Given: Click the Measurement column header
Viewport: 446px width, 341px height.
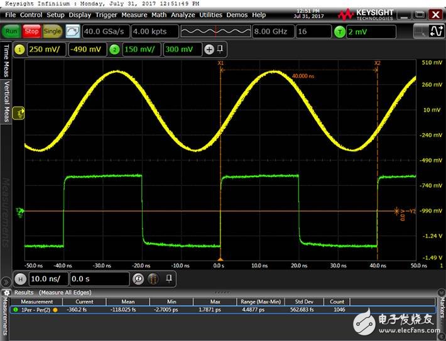Looking at the screenshot, I should tap(36, 301).
